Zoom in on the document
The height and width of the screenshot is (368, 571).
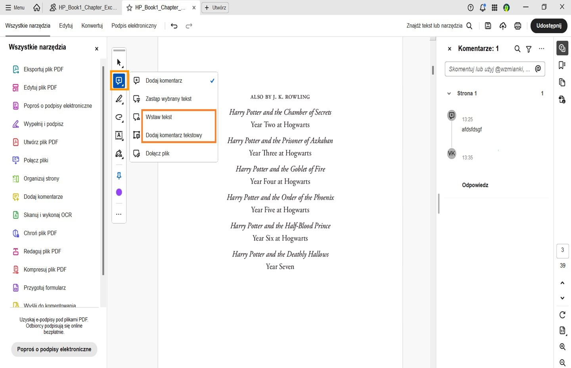click(562, 347)
